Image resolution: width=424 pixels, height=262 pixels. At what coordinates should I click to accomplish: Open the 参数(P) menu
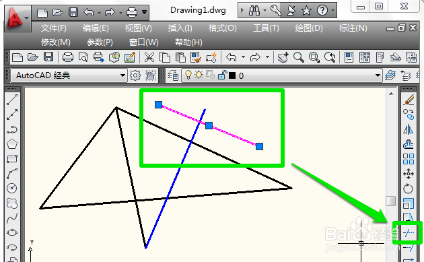[x=100, y=42]
